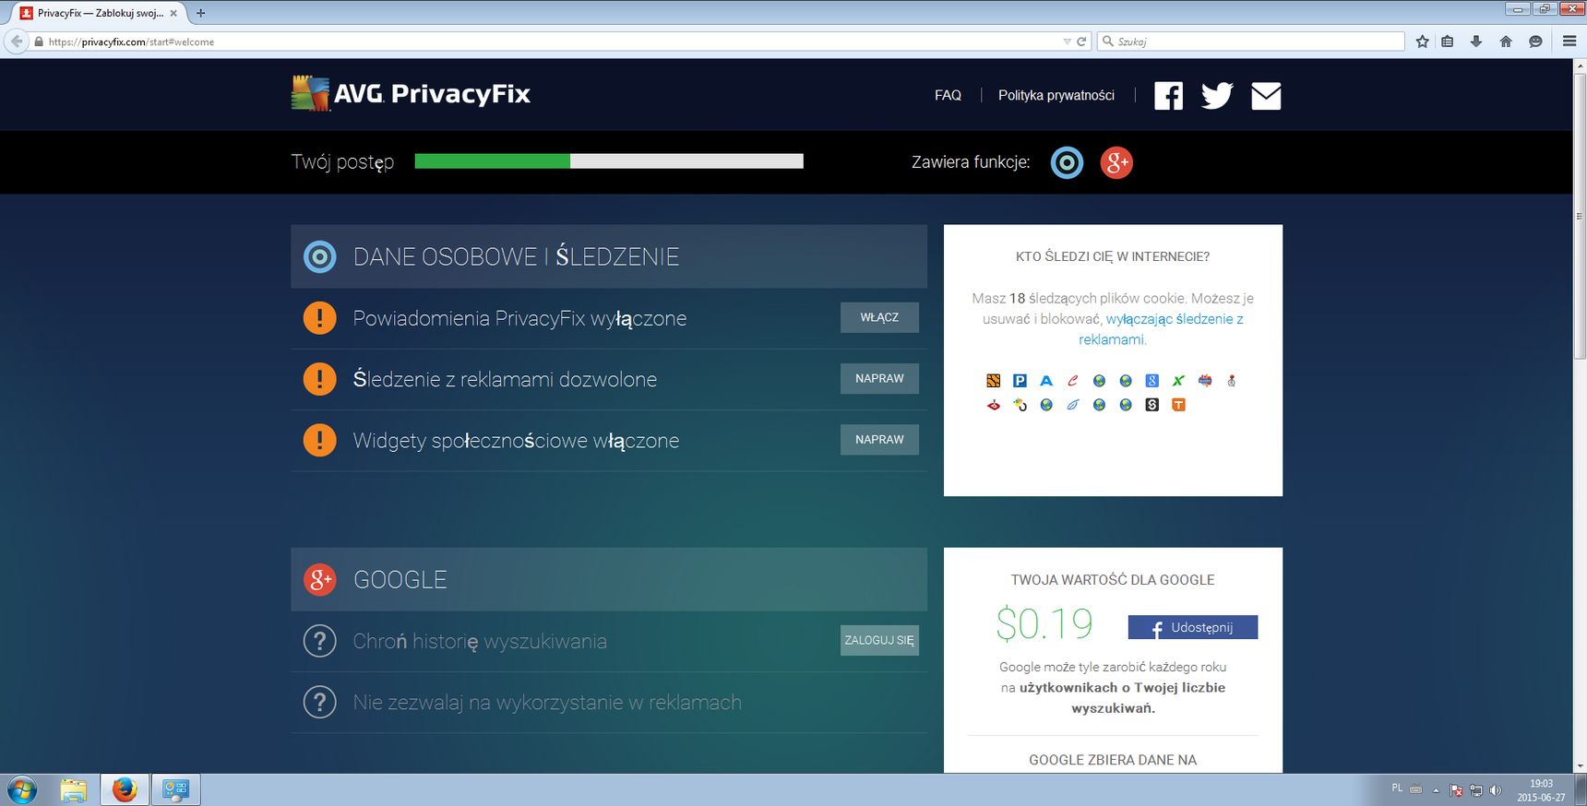Open the URL history dropdown arrow

(1067, 41)
